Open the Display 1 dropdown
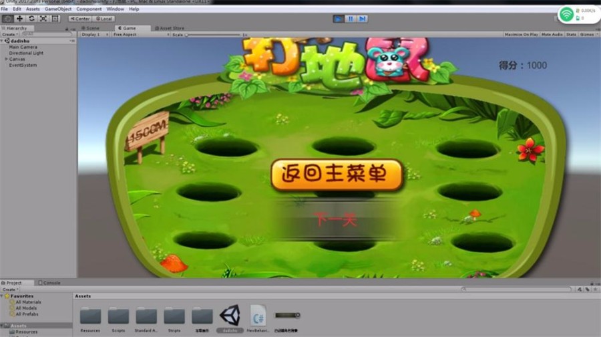This screenshot has width=601, height=337. (95, 35)
